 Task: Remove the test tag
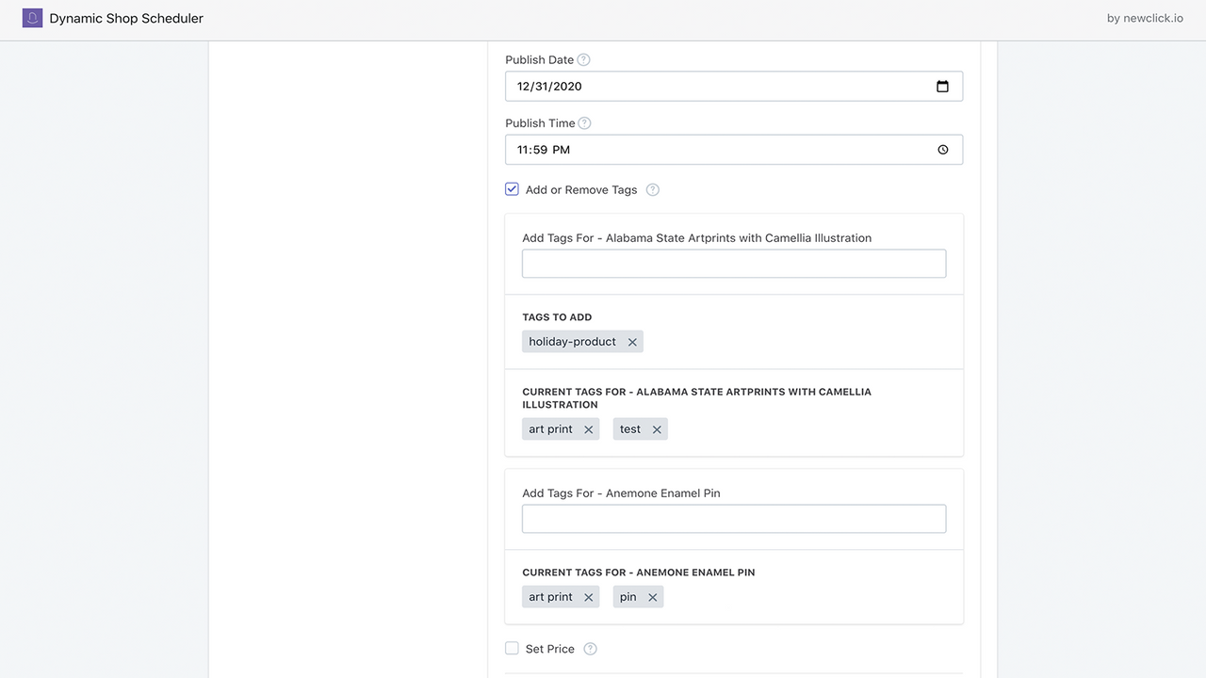click(x=657, y=429)
